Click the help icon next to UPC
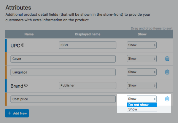The height and width of the screenshot is (123, 178). pyautogui.click(x=23, y=45)
